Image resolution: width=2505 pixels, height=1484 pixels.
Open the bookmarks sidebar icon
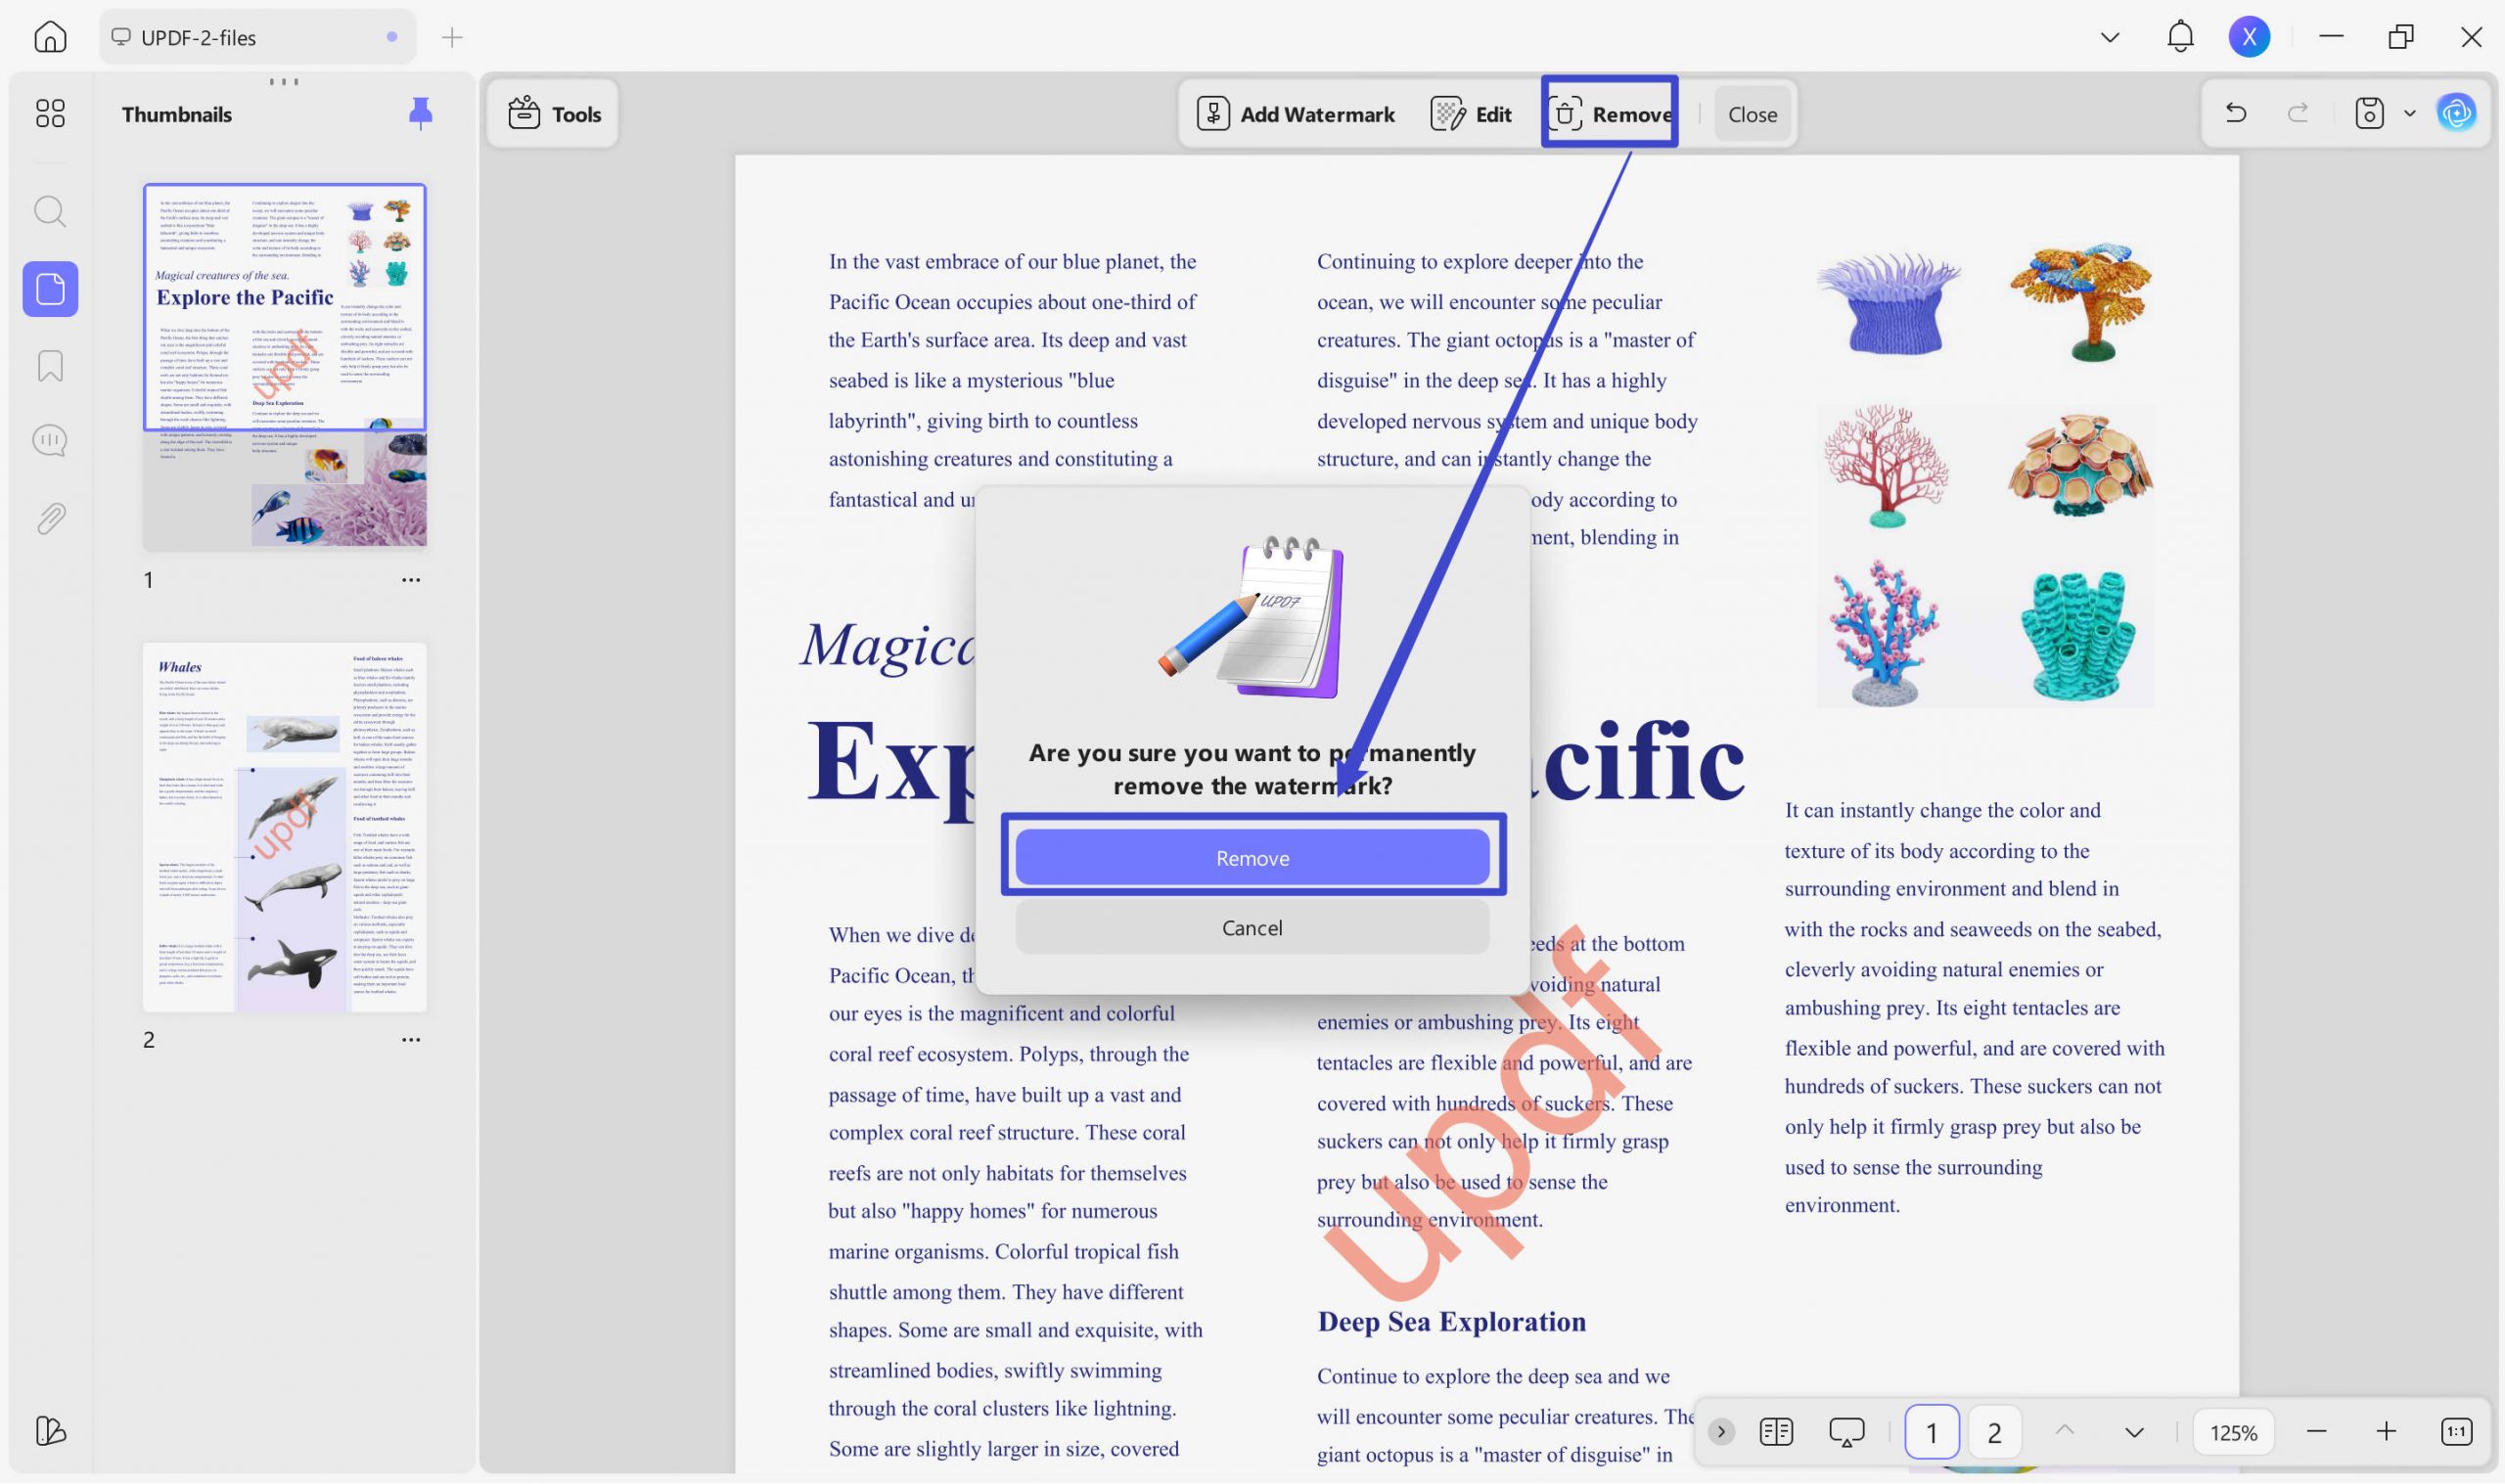pos(50,366)
